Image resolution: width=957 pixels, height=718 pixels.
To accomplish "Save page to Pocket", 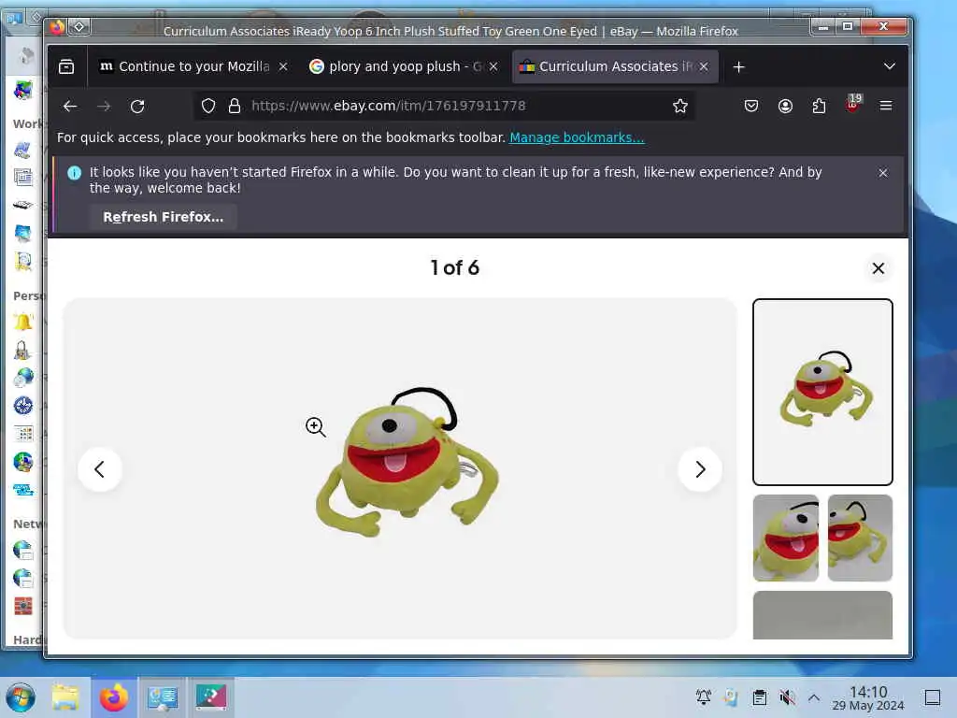I will [x=751, y=107].
